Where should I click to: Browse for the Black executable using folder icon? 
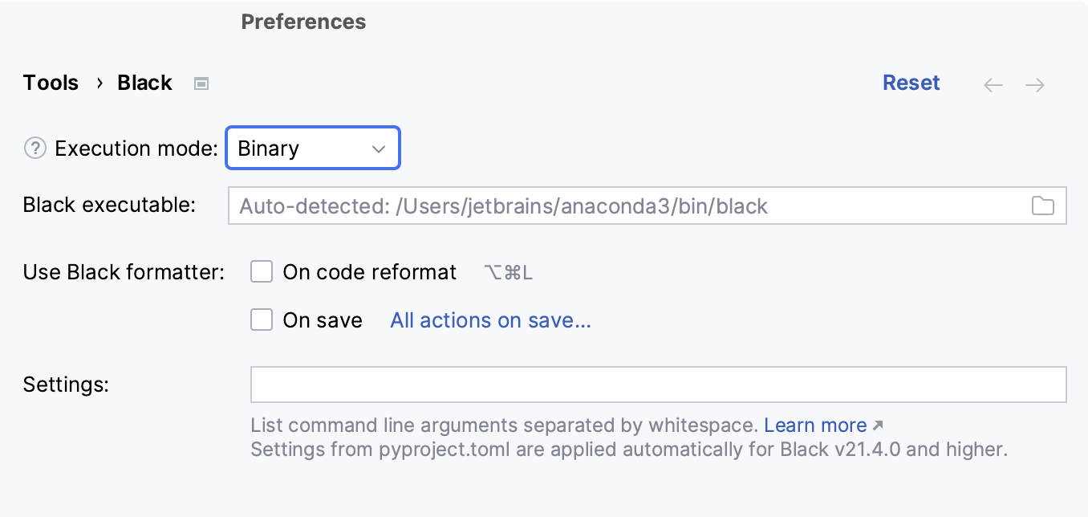point(1044,206)
